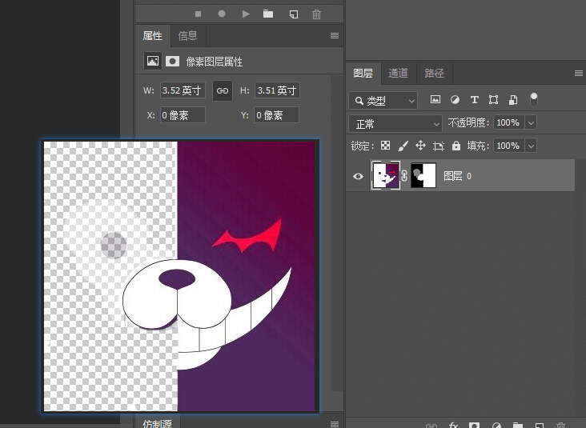
Task: Switch to the 图层 tab
Action: (x=363, y=74)
